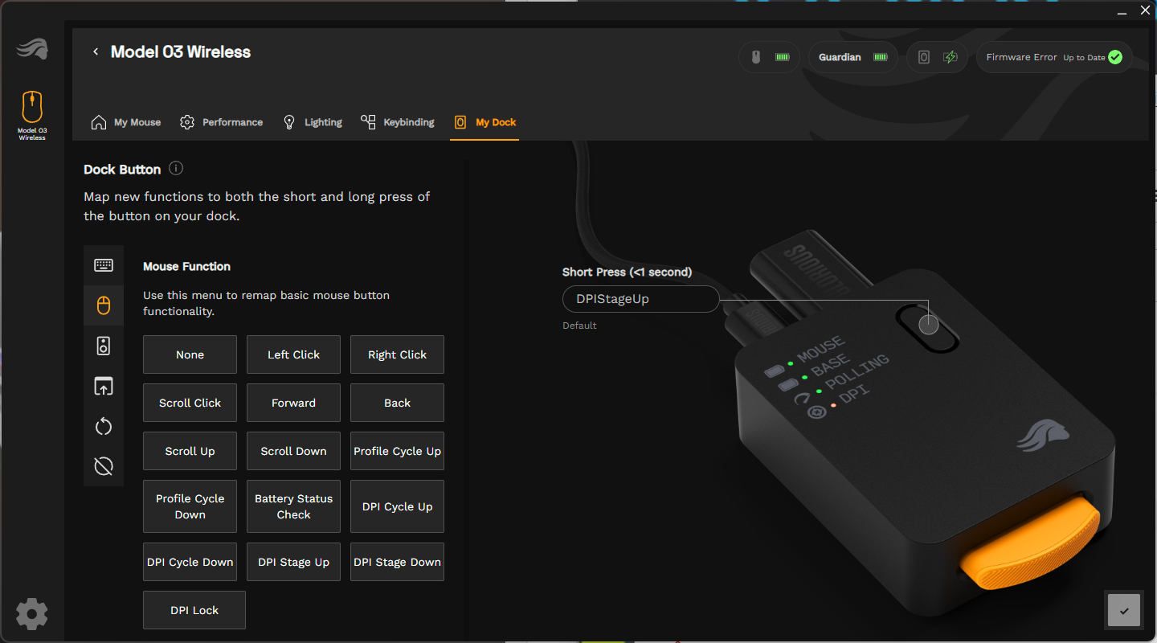Click the back arrow beside Model 03 Wireless
1157x643 pixels.
[x=96, y=52]
